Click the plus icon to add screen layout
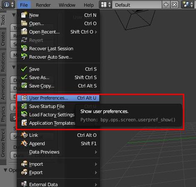This screenshot has width=196, height=187. pos(166,5)
